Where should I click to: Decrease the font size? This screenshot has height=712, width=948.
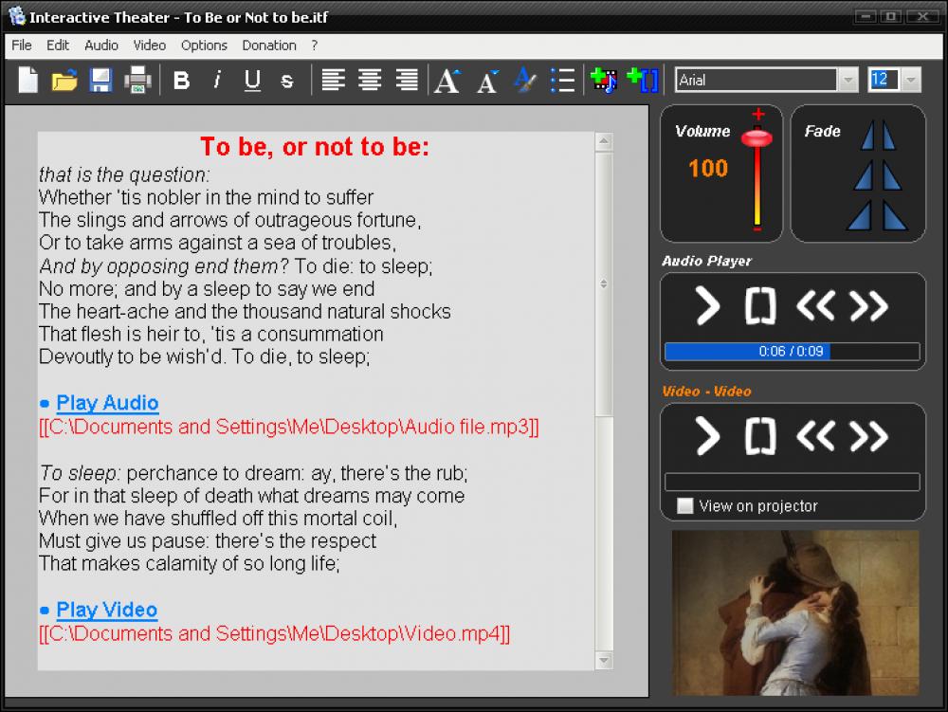point(486,81)
